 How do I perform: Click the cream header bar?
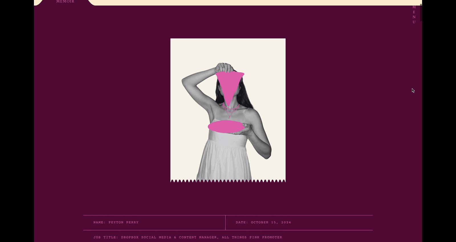click(256, 2)
